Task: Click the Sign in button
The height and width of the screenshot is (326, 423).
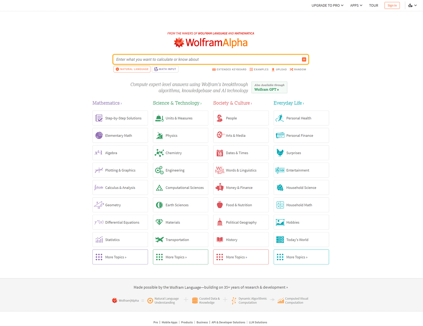Action: [x=392, y=5]
